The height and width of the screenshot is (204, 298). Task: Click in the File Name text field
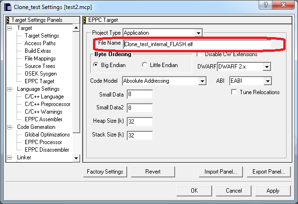197,44
